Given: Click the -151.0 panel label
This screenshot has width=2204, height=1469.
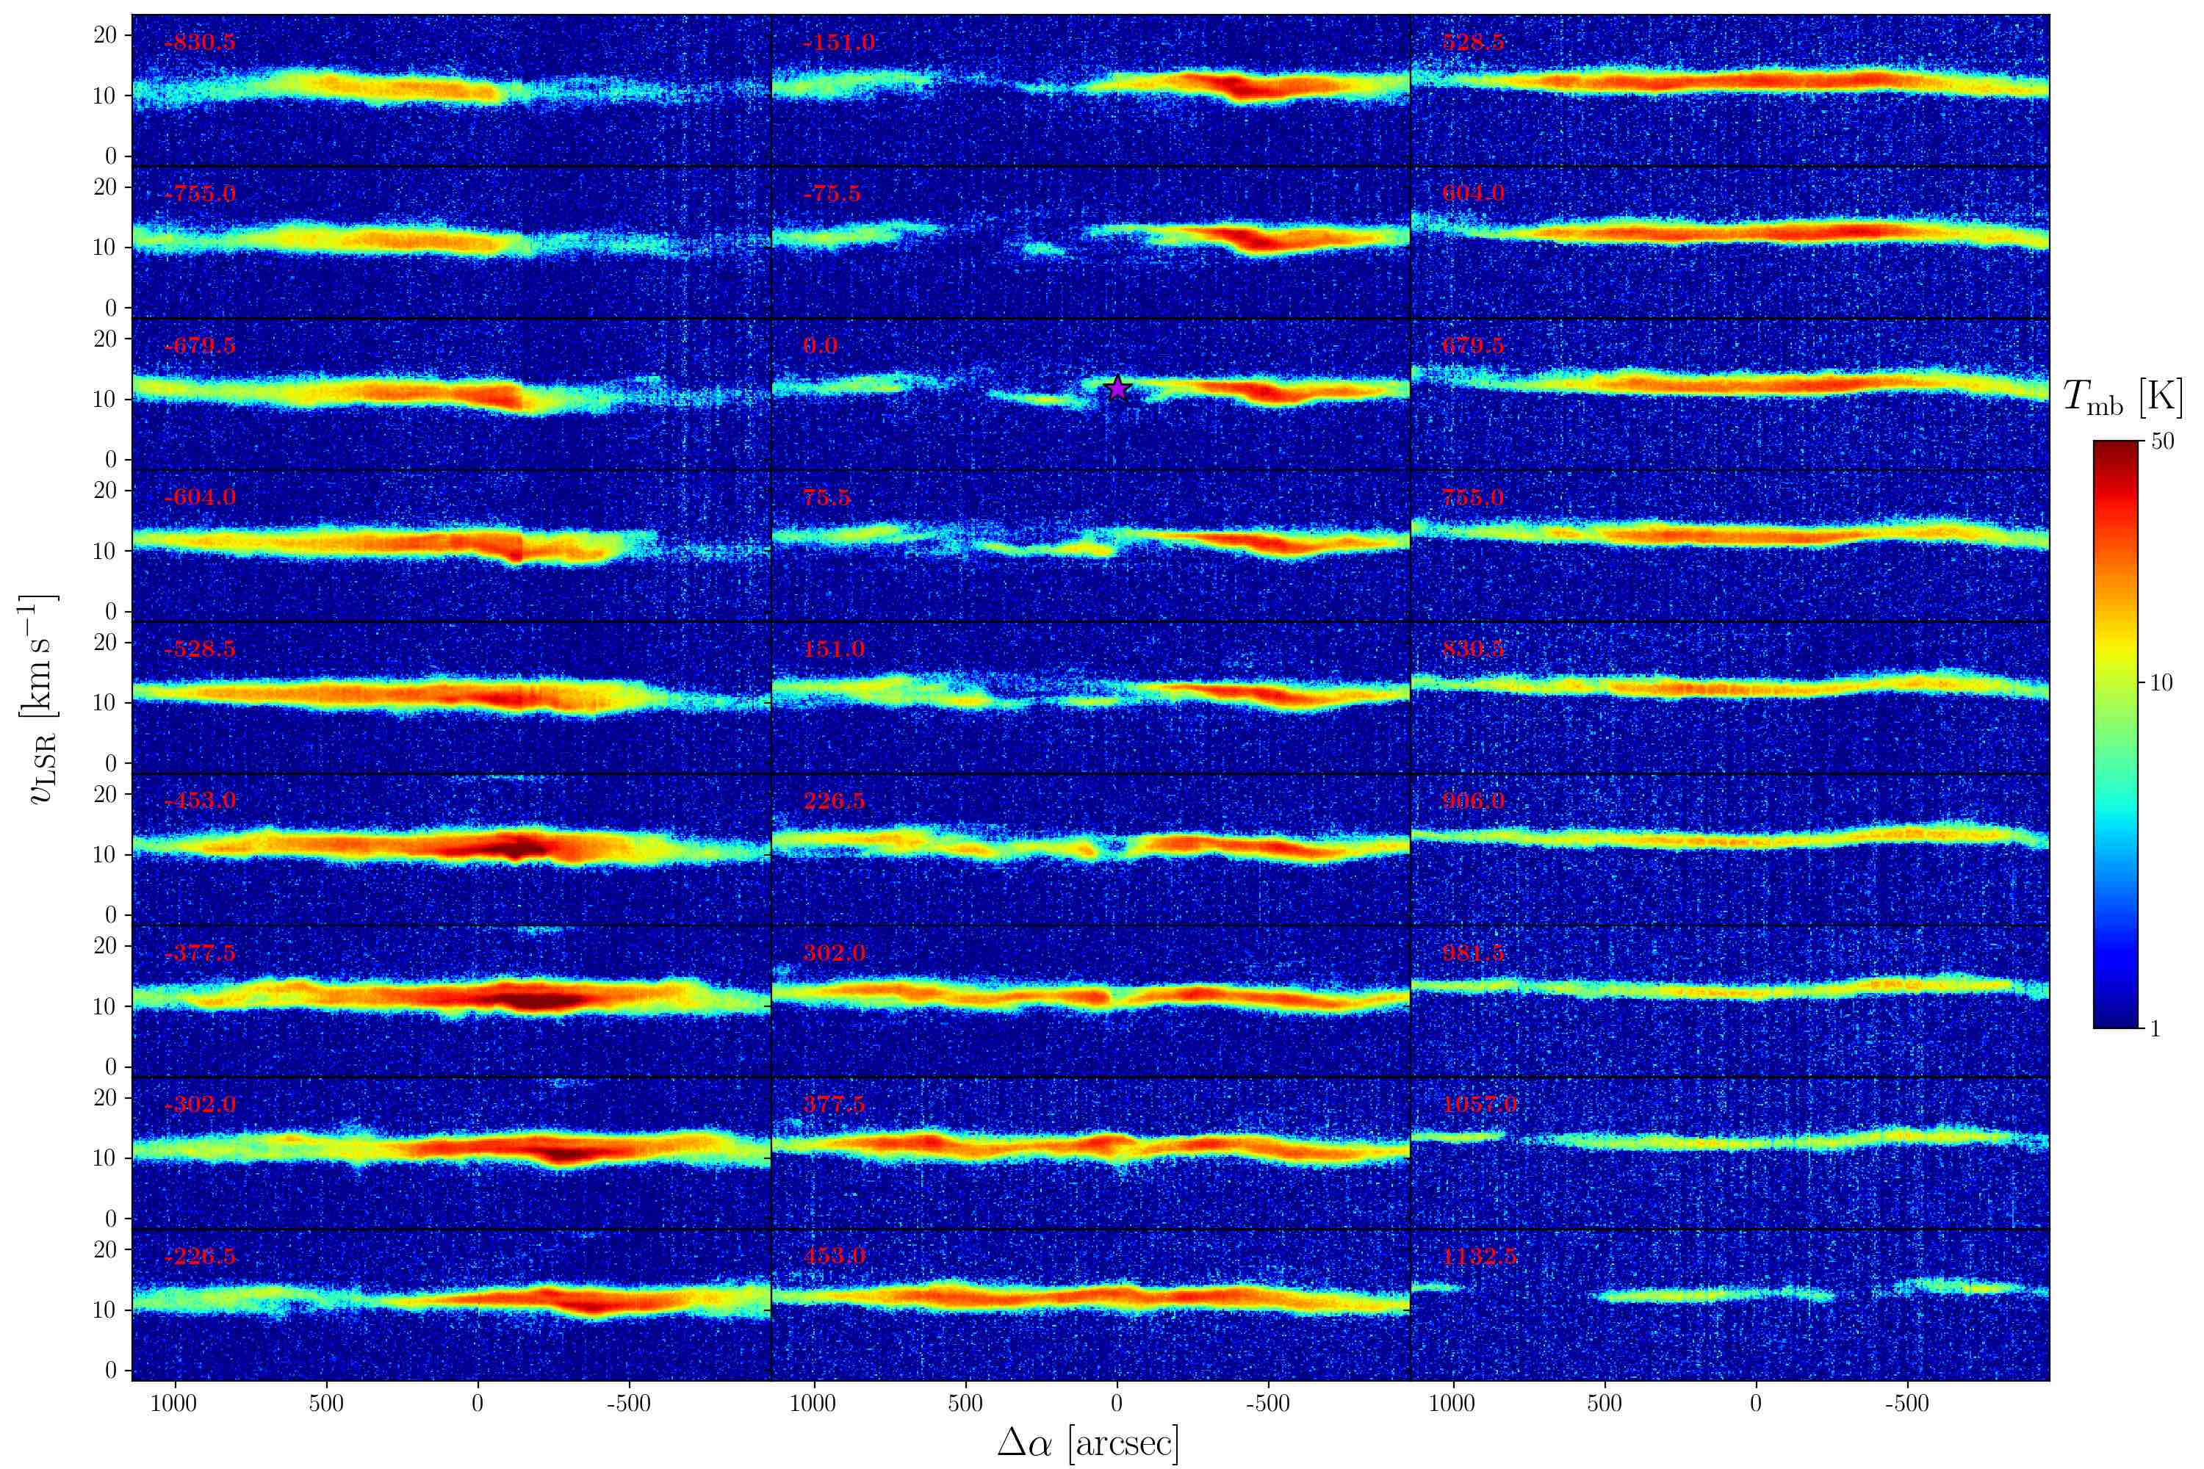Looking at the screenshot, I should point(839,42).
